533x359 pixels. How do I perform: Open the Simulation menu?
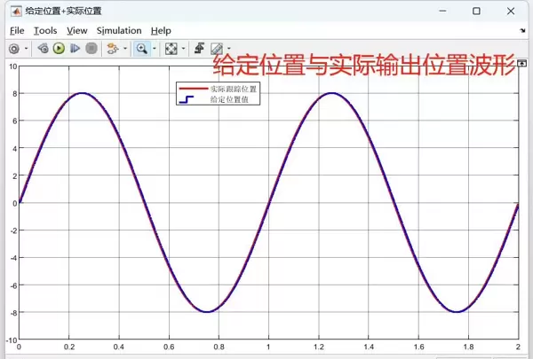(119, 30)
